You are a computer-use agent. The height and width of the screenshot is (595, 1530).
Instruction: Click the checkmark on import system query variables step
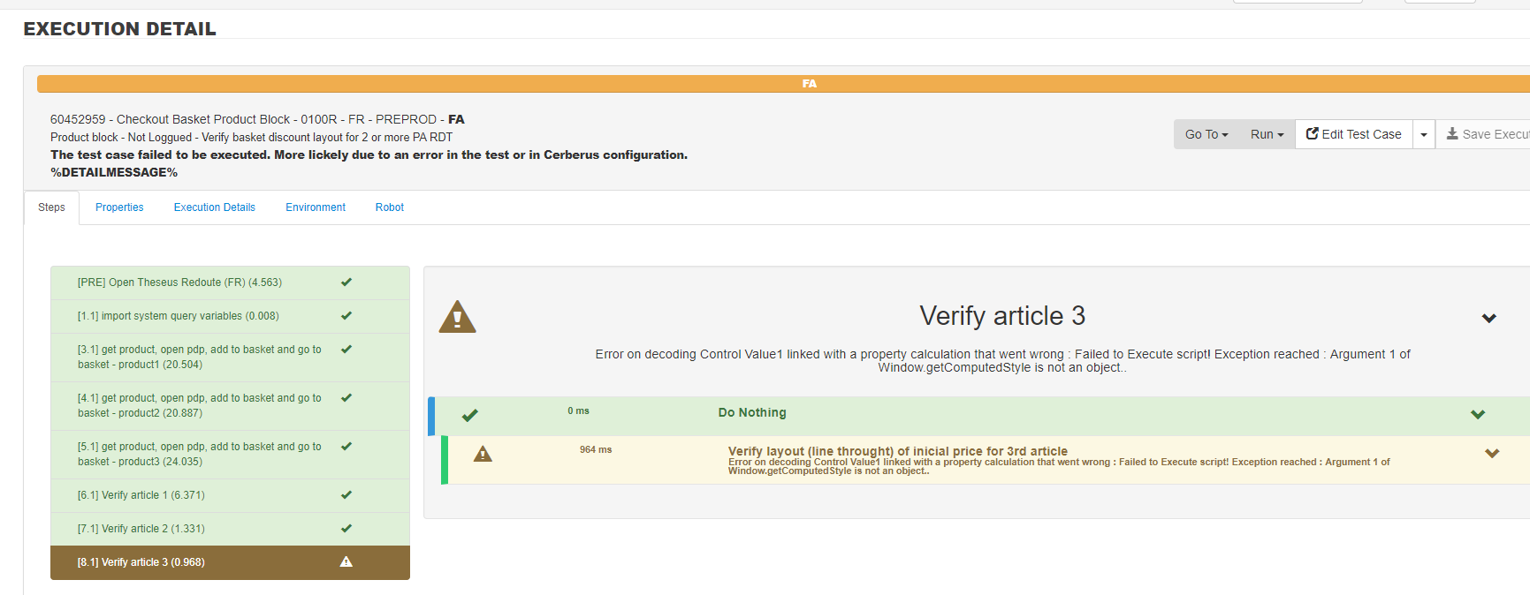pyautogui.click(x=346, y=316)
